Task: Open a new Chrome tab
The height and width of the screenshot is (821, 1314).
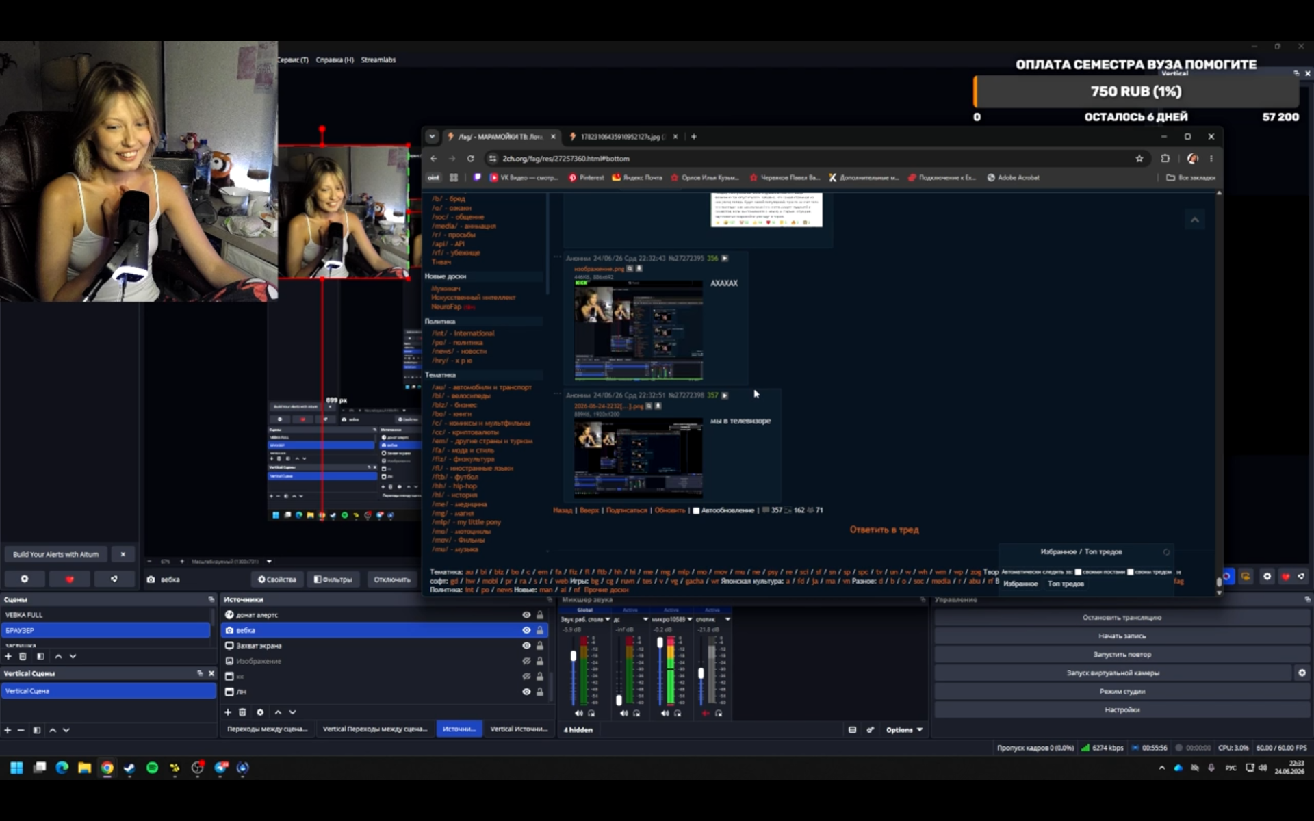Action: 694,136
